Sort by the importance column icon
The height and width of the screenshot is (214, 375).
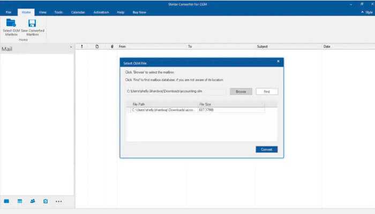coord(82,47)
